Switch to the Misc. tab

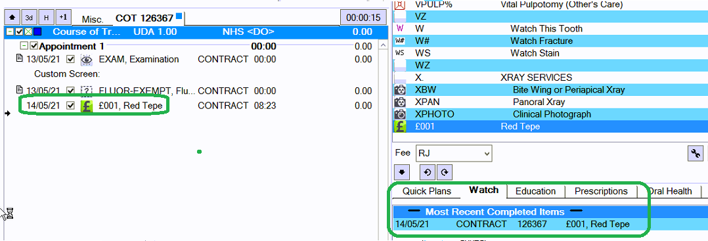pyautogui.click(x=93, y=20)
